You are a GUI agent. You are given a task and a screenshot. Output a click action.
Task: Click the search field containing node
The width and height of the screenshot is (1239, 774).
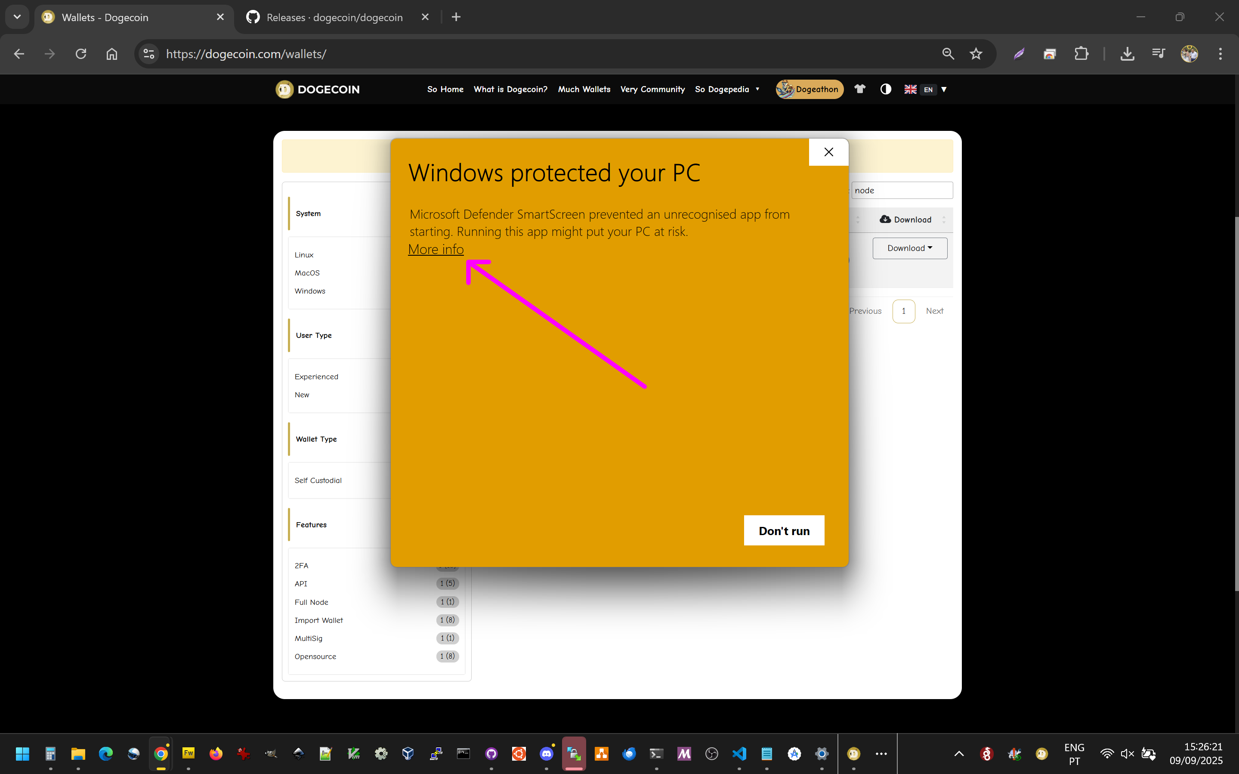pyautogui.click(x=902, y=190)
